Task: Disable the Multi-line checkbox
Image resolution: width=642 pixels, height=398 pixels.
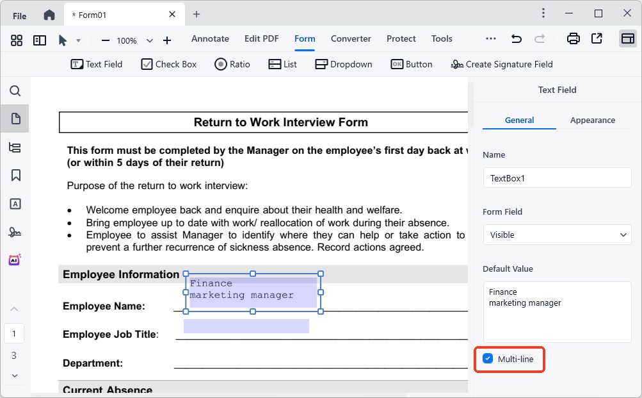Action: [488, 359]
